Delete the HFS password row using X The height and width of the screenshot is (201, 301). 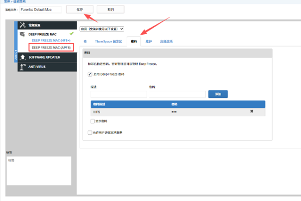tap(252, 111)
